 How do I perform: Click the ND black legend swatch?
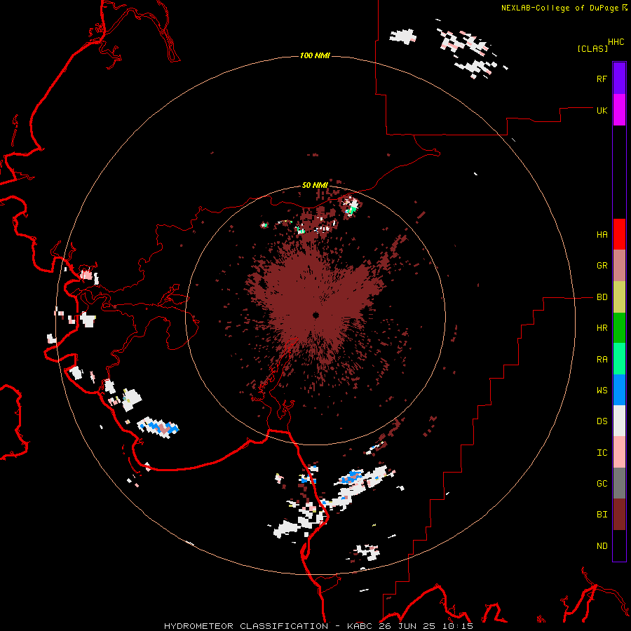(x=619, y=545)
